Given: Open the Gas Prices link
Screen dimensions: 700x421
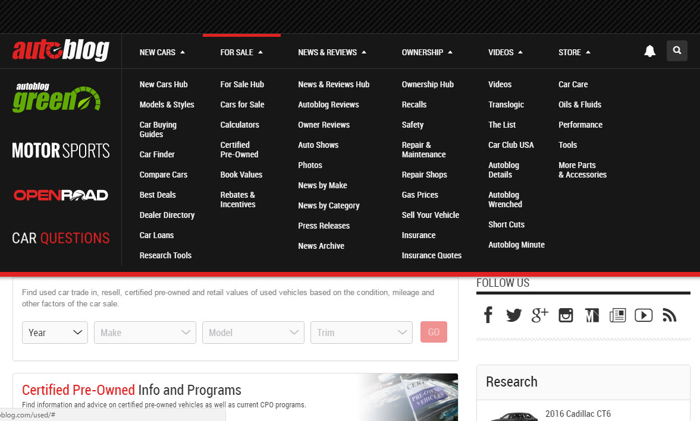Looking at the screenshot, I should coord(420,195).
